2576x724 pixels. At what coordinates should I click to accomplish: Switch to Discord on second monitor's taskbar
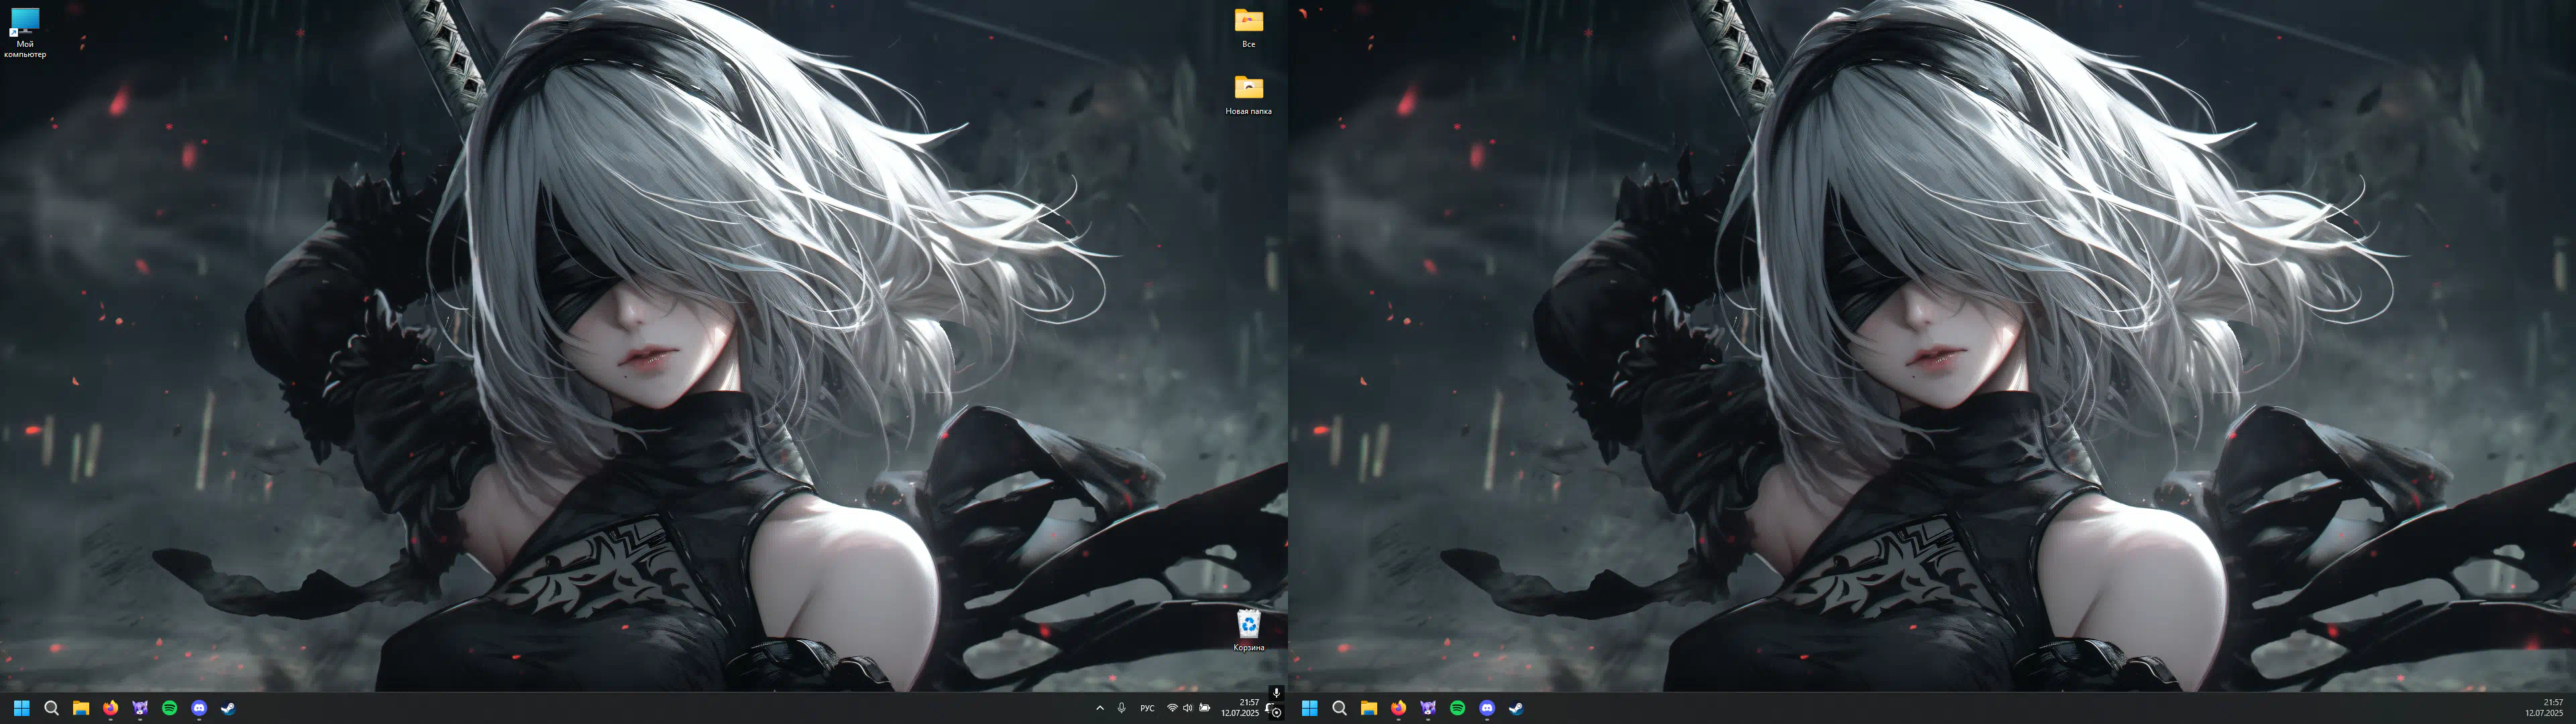point(1487,708)
